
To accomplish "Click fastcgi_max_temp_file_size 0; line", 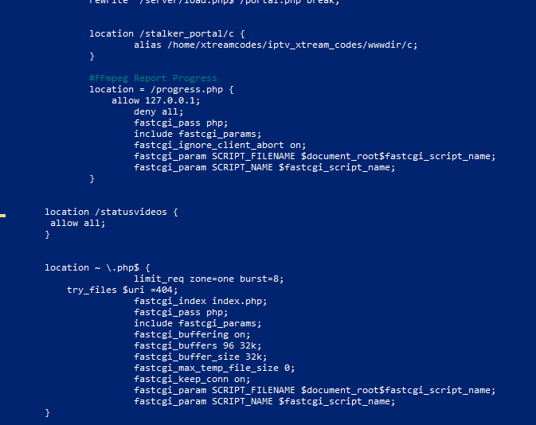I will (214, 368).
